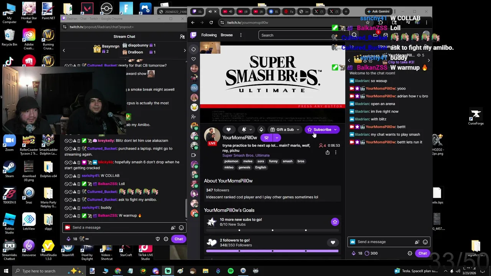491x276 pixels.
Task: Click the sidebar top expand icon
Action: [194, 49]
